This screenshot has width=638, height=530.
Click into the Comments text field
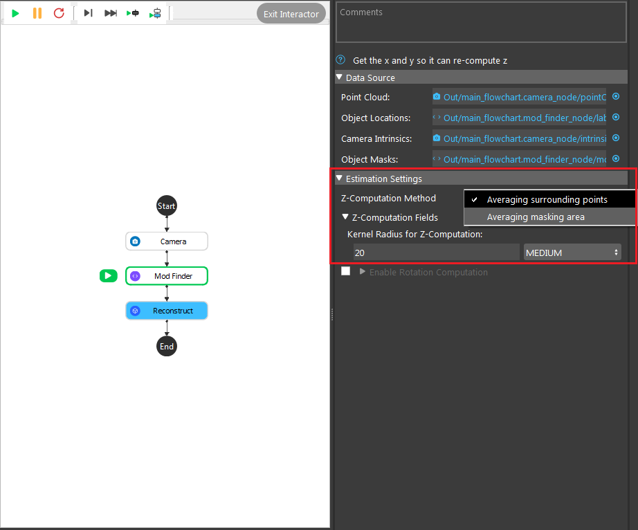[x=481, y=22]
